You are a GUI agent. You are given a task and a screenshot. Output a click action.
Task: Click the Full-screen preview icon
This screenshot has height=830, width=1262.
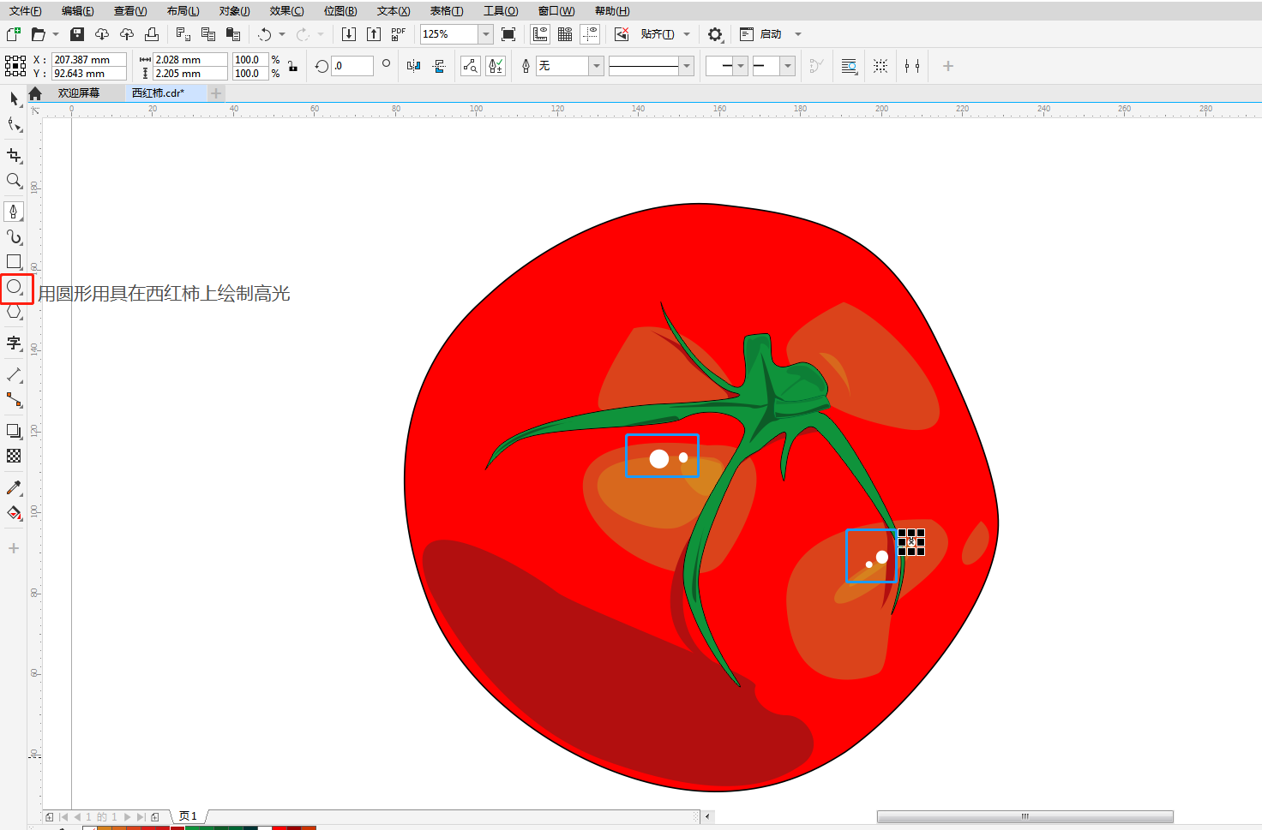click(508, 34)
